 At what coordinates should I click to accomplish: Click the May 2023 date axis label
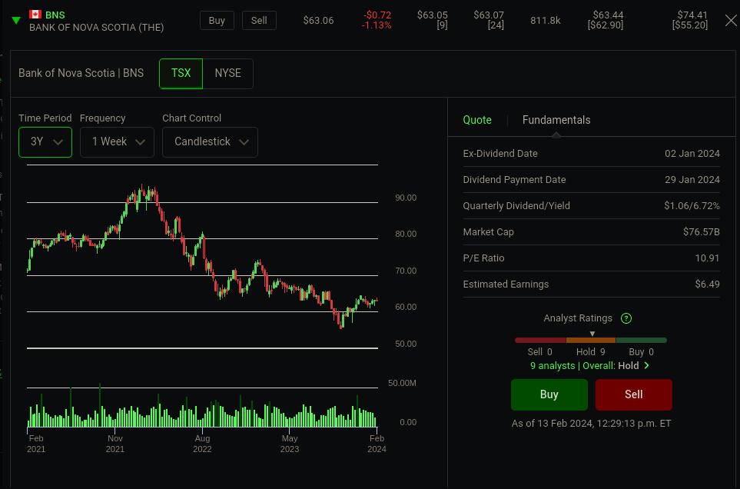point(289,444)
